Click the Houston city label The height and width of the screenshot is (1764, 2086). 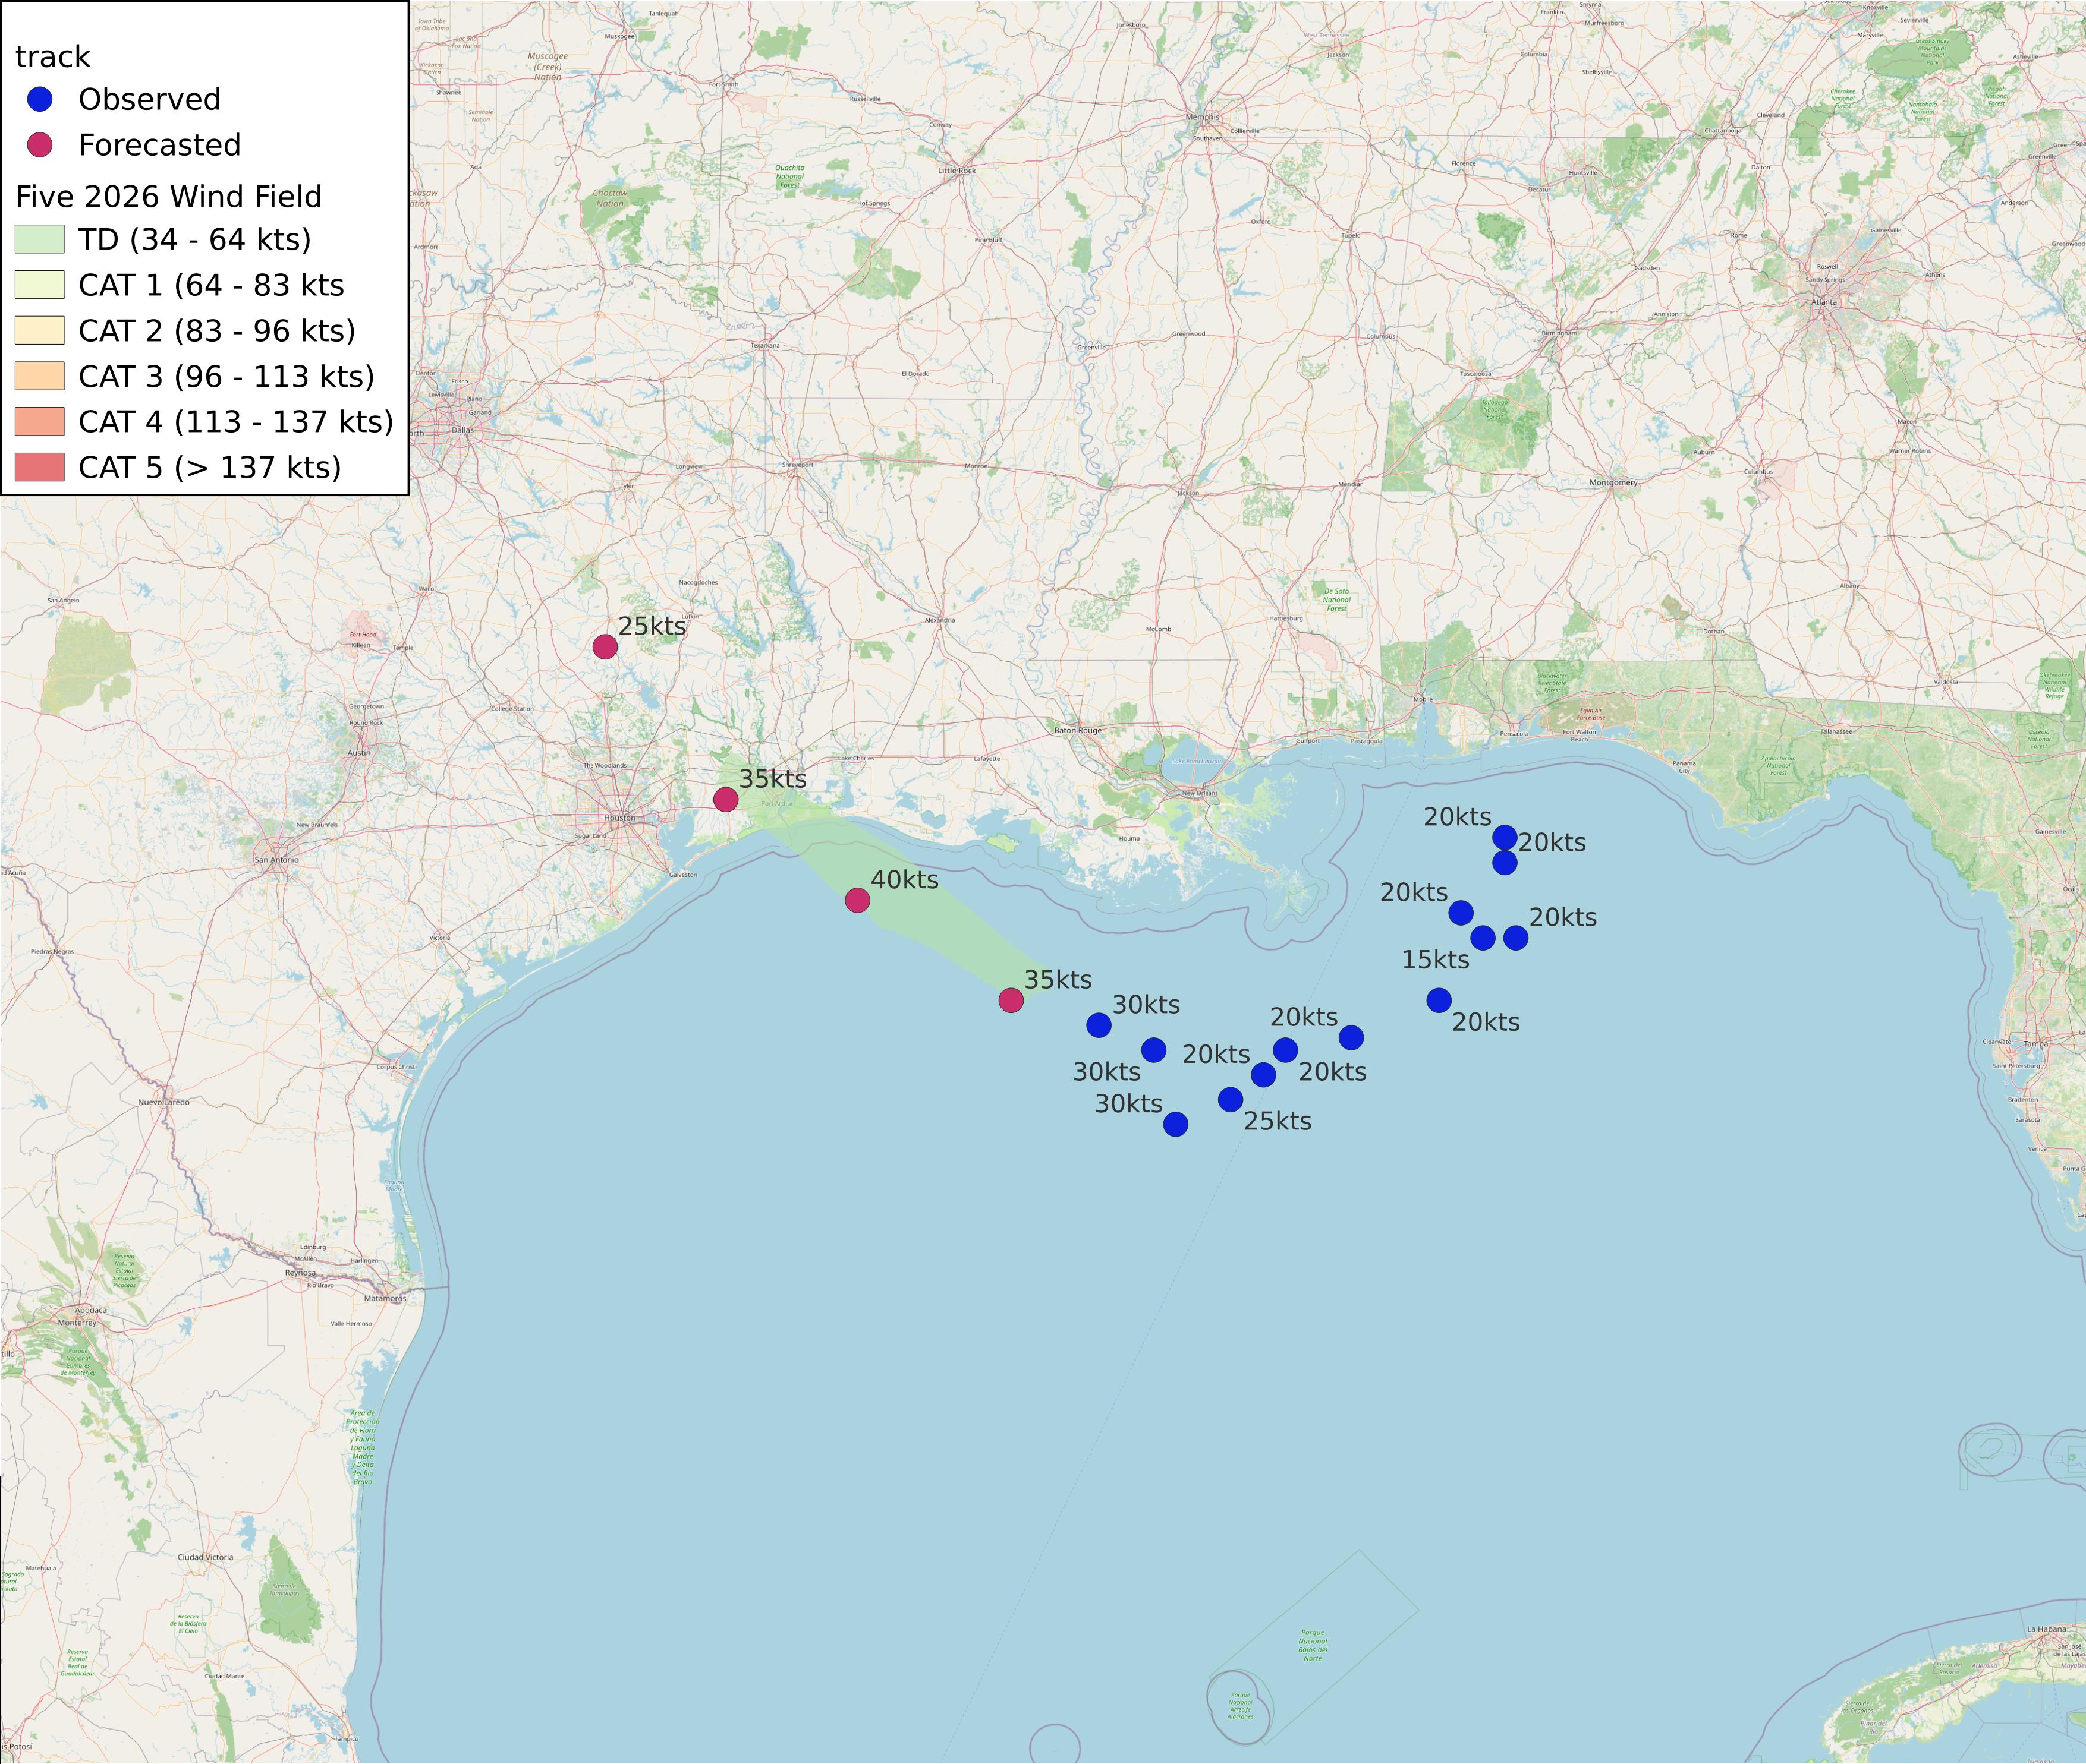(619, 818)
